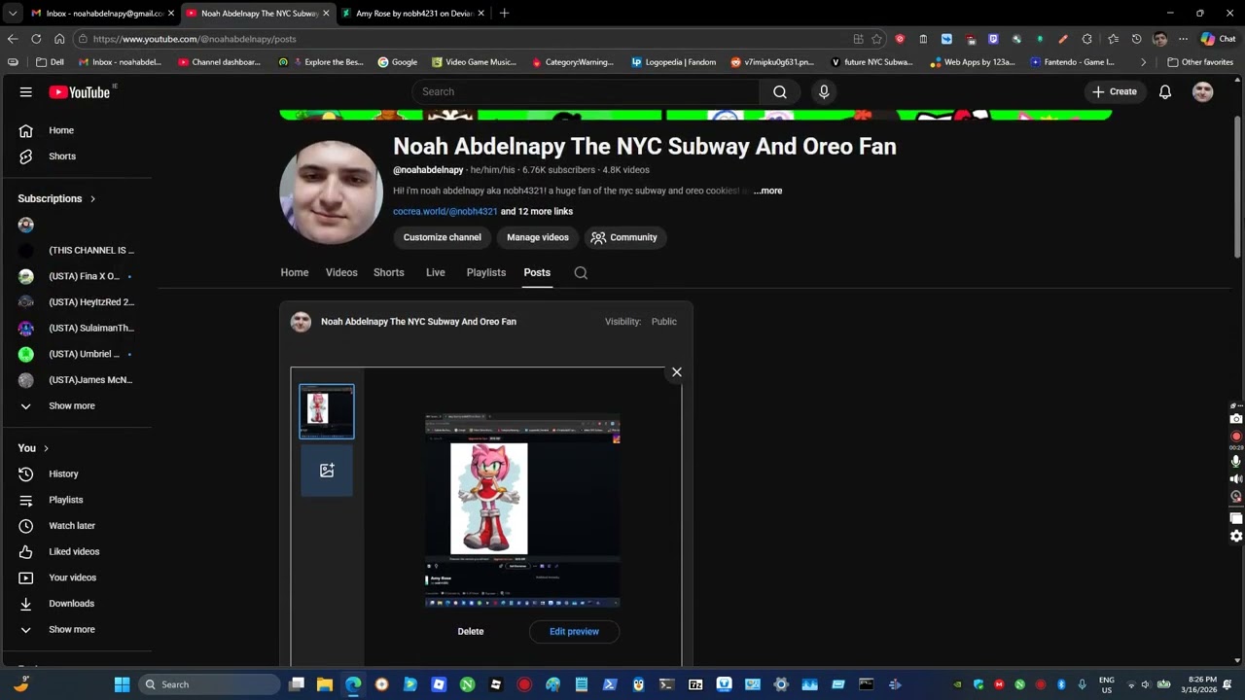Open the Windows Start menu
This screenshot has width=1245, height=700.
coord(123,684)
